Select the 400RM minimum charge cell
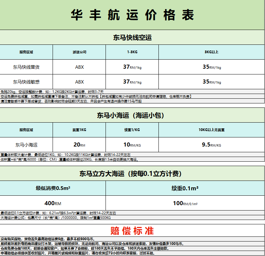The width and height of the screenshot is (265, 256). 53,203
